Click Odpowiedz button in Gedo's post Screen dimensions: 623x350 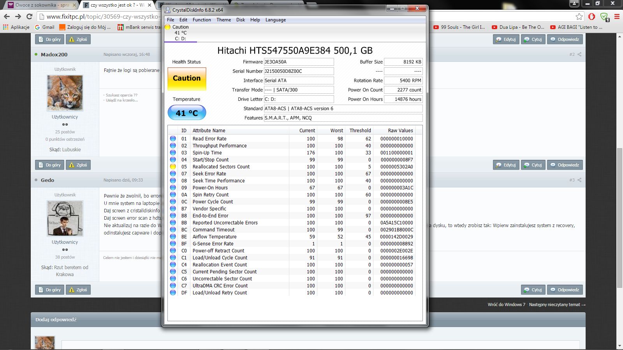point(565,290)
